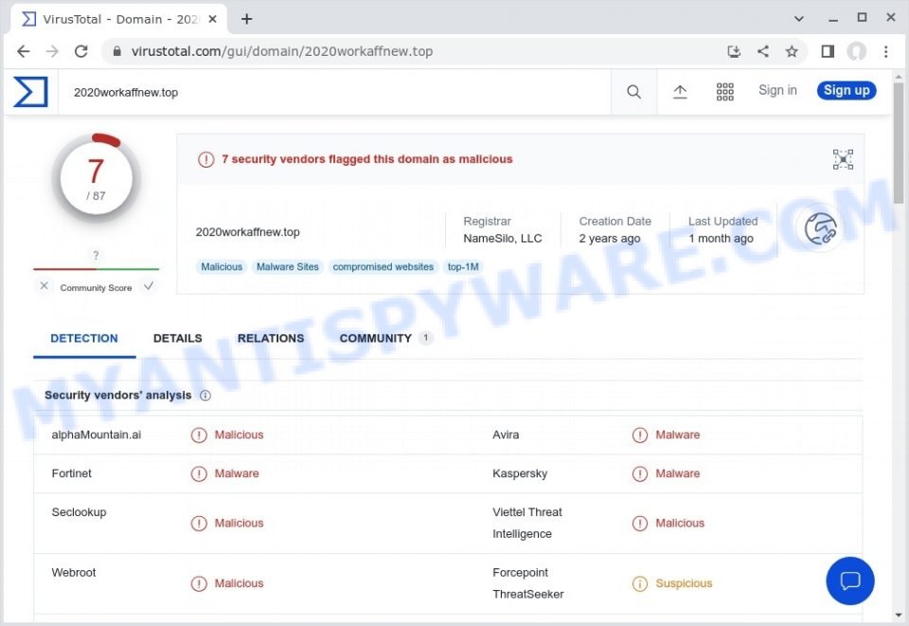Click the NameSilo, LLC registrar text
This screenshot has height=626, width=909.
pos(503,239)
